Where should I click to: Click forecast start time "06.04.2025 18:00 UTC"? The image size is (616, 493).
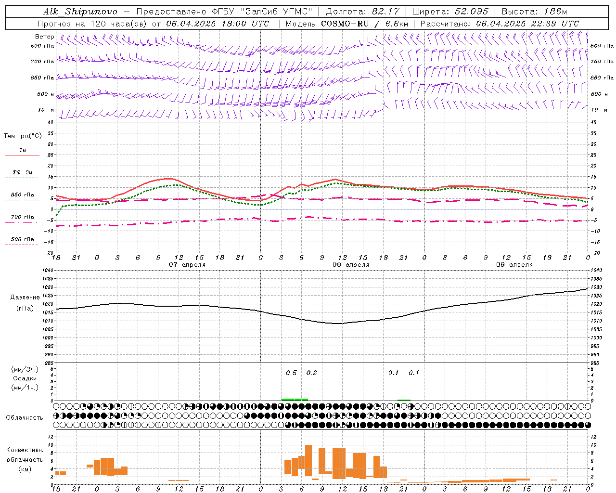[218, 24]
